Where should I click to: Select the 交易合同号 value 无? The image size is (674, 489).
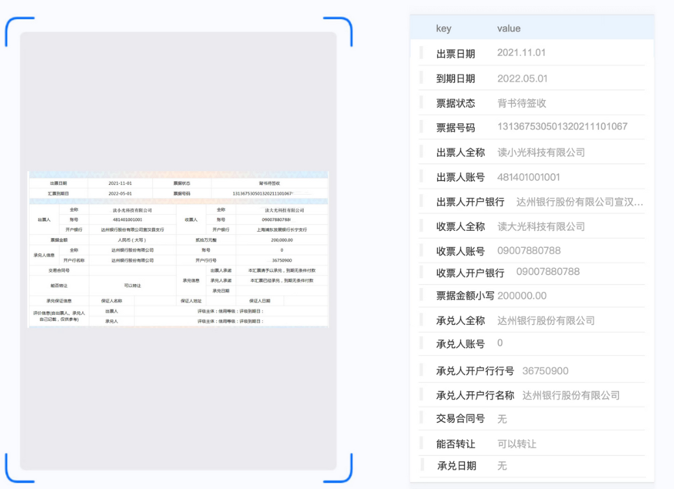point(502,419)
